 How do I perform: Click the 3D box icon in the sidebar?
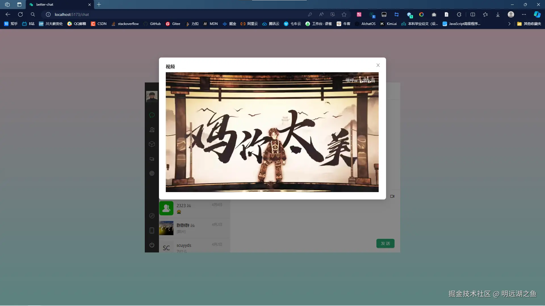coord(152,144)
